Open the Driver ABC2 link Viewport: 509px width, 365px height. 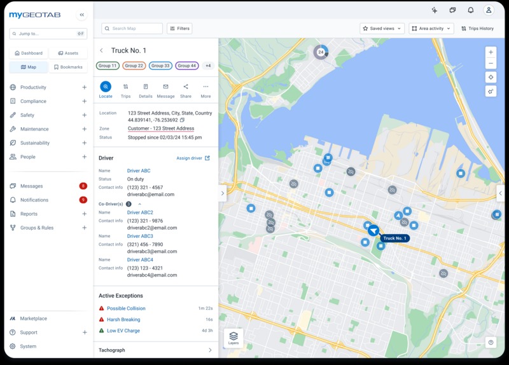140,212
